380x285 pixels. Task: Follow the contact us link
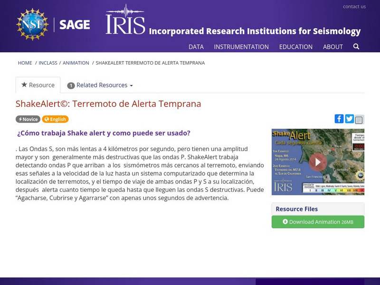[x=354, y=7]
